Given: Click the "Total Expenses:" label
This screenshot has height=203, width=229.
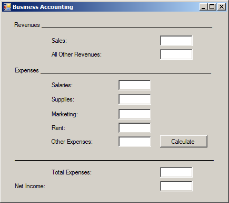Looking at the screenshot, I should click(72, 172).
